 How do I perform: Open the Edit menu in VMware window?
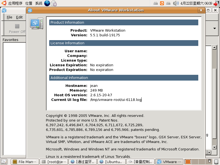19,17
